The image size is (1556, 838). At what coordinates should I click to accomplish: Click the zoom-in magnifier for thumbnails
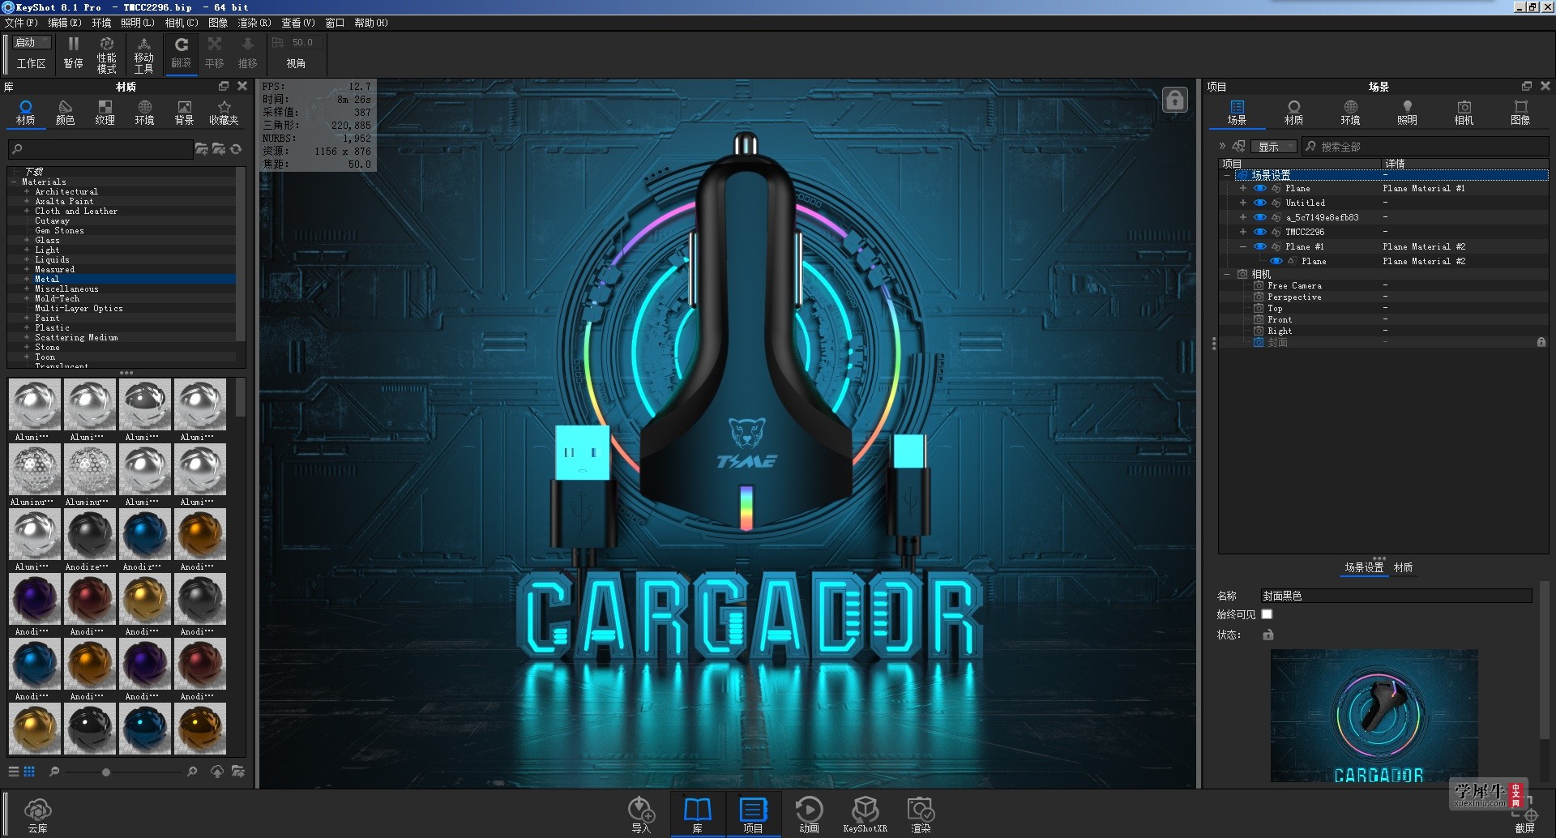pyautogui.click(x=192, y=772)
